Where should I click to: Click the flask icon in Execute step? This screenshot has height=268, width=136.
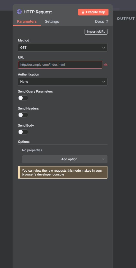pyautogui.click(x=83, y=12)
